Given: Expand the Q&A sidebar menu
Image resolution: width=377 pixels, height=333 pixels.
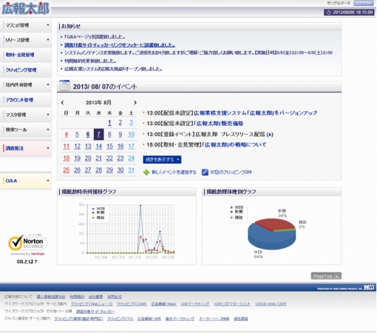Looking at the screenshot, I should pos(26,180).
